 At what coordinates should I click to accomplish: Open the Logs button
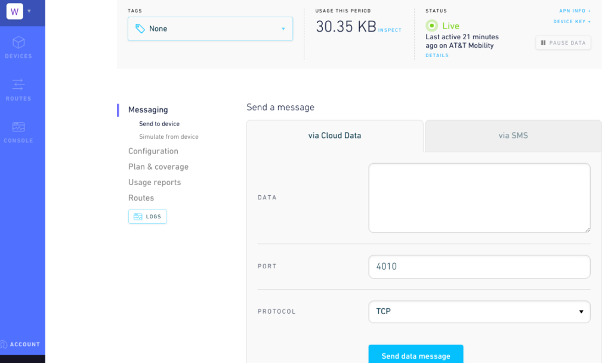click(x=147, y=217)
